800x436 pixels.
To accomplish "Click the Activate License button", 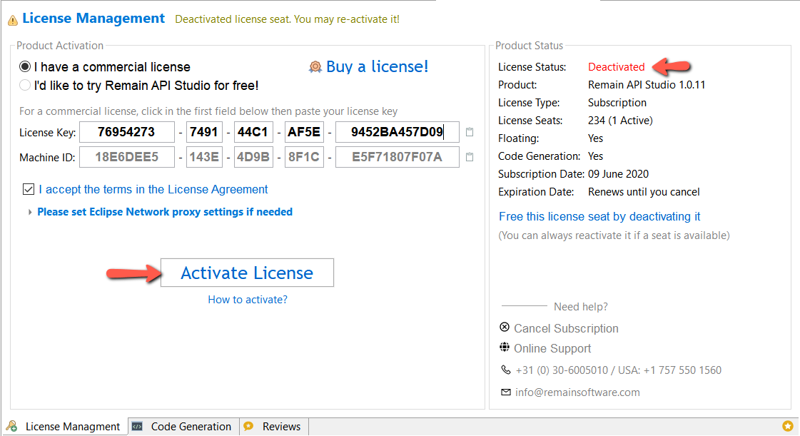I will pos(247,273).
